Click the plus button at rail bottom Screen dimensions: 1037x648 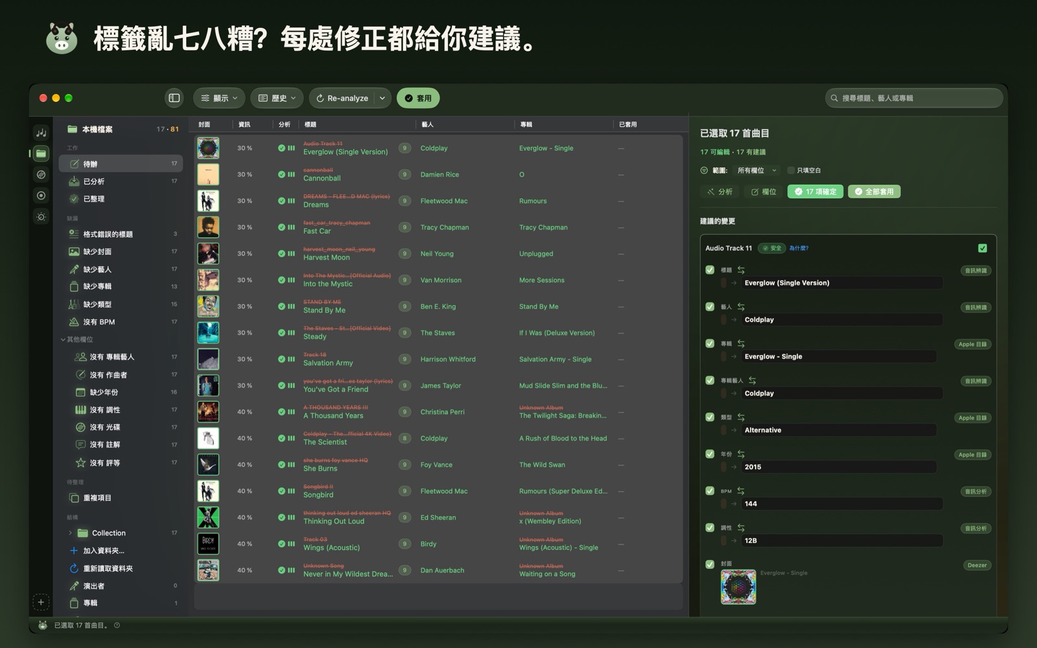[41, 602]
